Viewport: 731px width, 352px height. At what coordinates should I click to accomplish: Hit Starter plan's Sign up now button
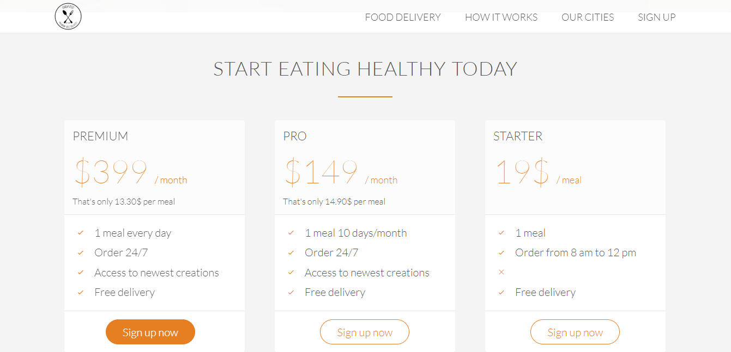tap(575, 332)
